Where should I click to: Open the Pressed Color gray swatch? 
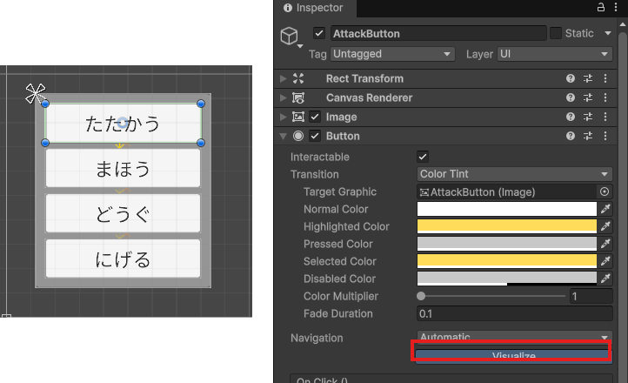[x=506, y=244]
